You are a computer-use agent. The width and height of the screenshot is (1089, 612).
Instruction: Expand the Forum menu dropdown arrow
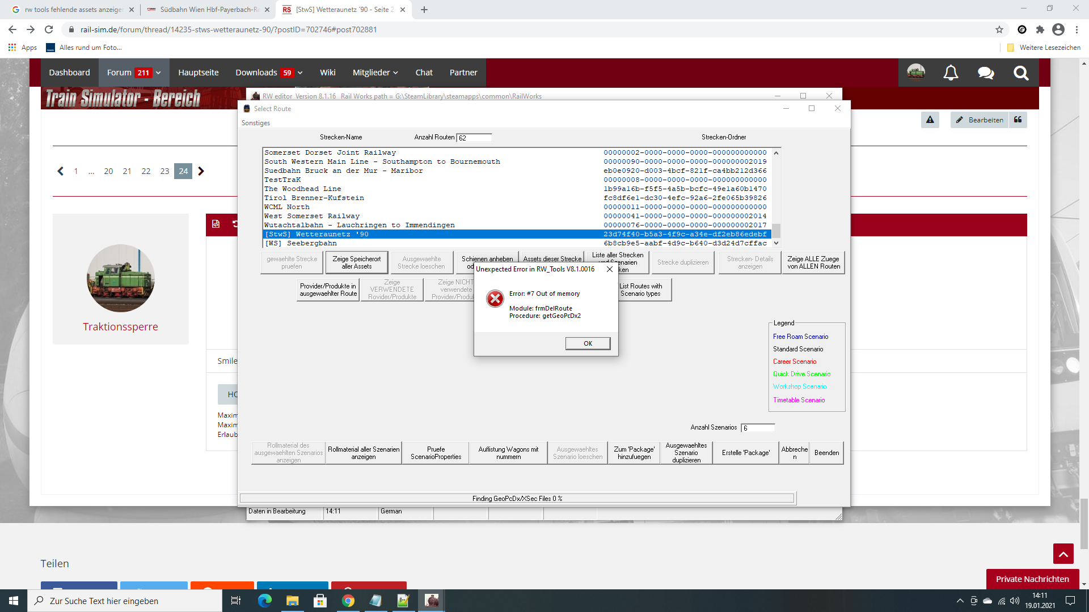159,73
